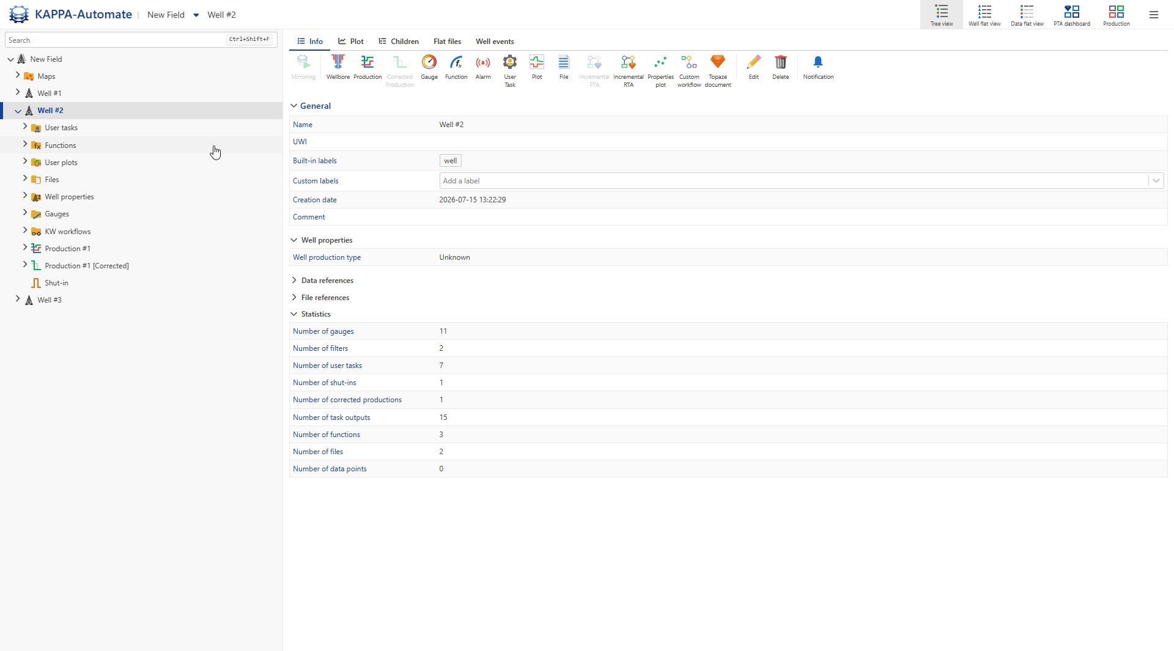1174x651 pixels.
Task: Add a File via toolbar
Action: pos(564,67)
